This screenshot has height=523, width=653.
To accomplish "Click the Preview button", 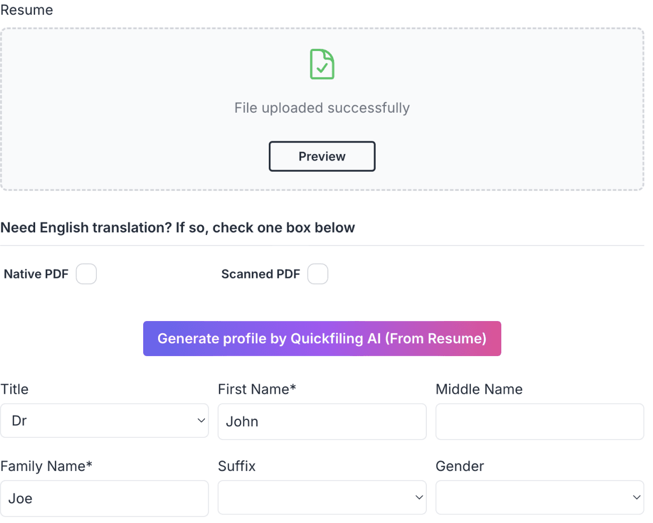I will [x=321, y=156].
